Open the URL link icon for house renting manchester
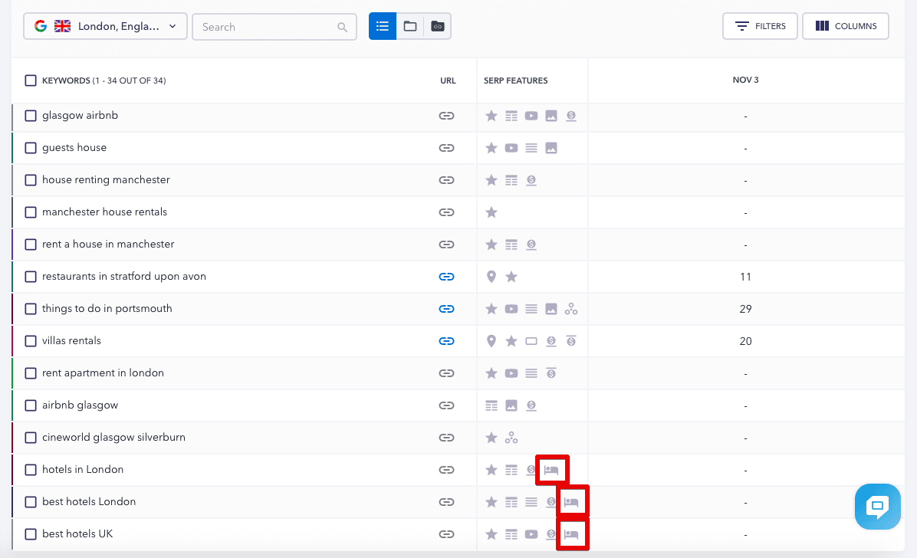 [x=447, y=180]
